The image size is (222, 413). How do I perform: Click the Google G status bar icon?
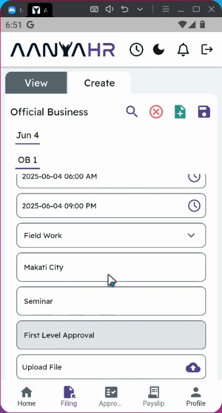tap(30, 25)
